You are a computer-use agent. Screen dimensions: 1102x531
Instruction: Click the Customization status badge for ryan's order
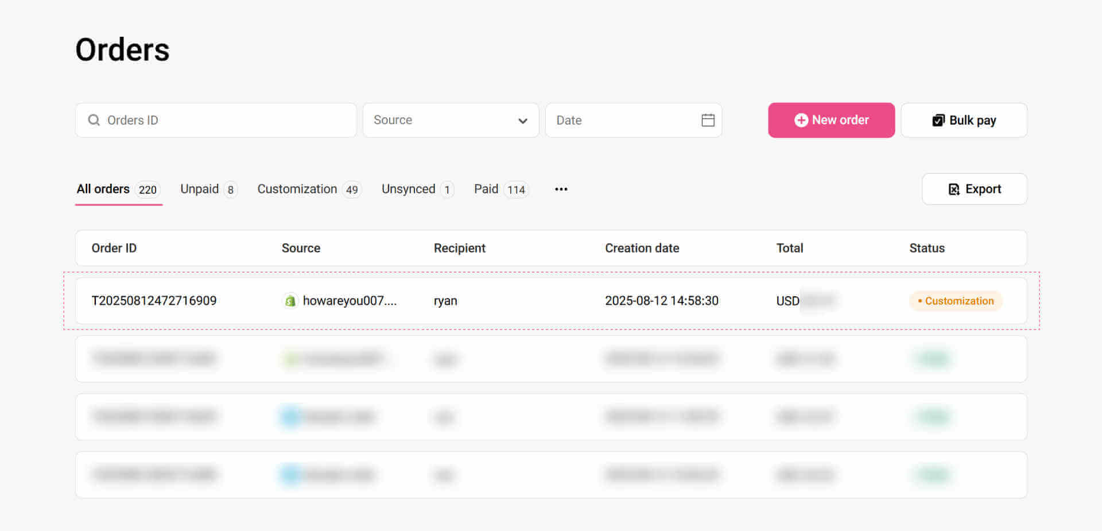click(955, 300)
